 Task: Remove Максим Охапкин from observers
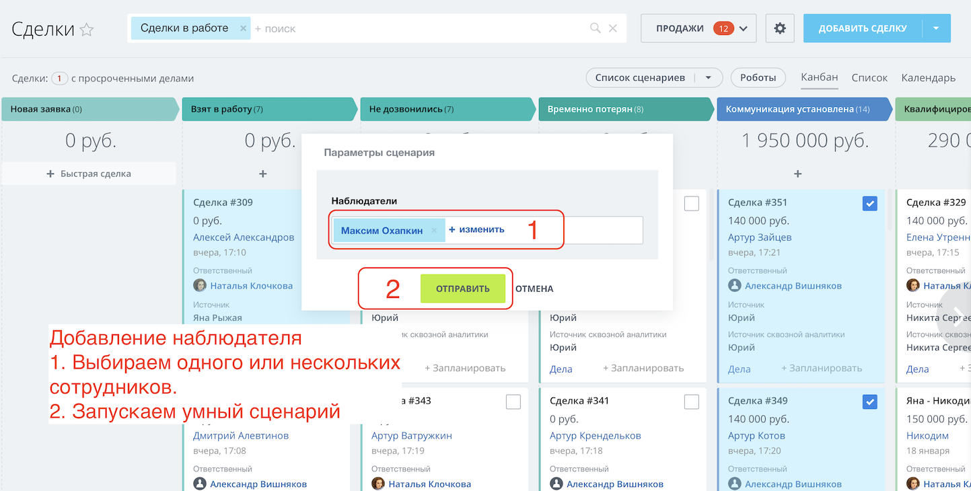[x=434, y=230]
